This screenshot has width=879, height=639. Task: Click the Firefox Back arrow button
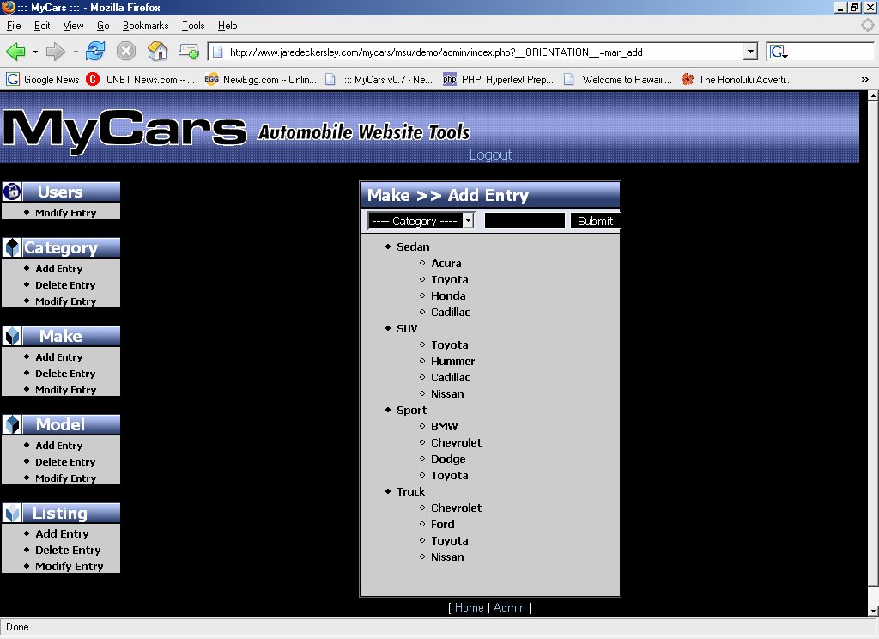15,52
